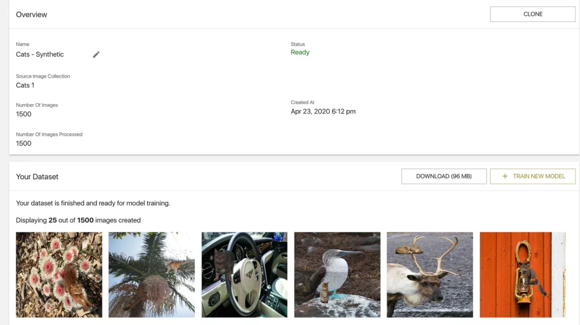Edit the dataset name with pencil icon

tap(96, 55)
